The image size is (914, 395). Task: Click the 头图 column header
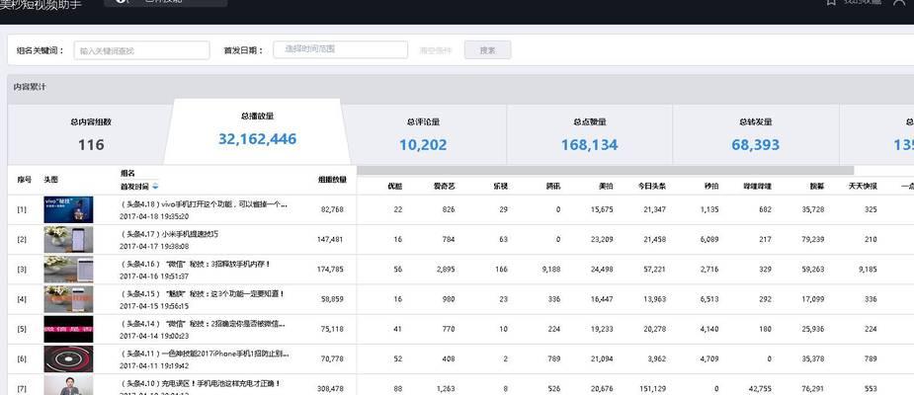[50, 180]
